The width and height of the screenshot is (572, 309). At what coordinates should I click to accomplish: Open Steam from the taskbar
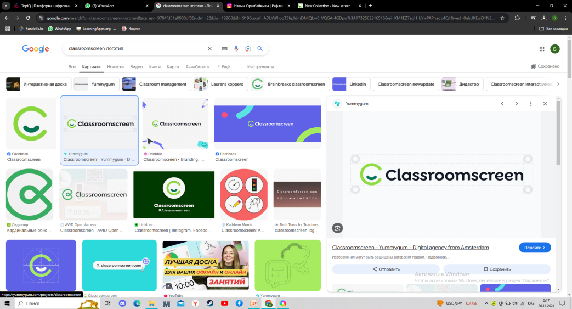pos(210,303)
